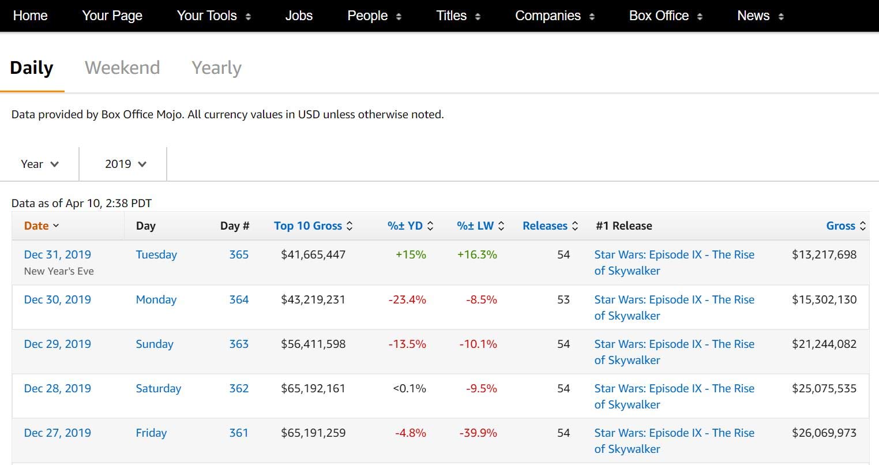Open the Your Tools menu arrow
Image resolution: width=879 pixels, height=465 pixels.
tap(248, 17)
